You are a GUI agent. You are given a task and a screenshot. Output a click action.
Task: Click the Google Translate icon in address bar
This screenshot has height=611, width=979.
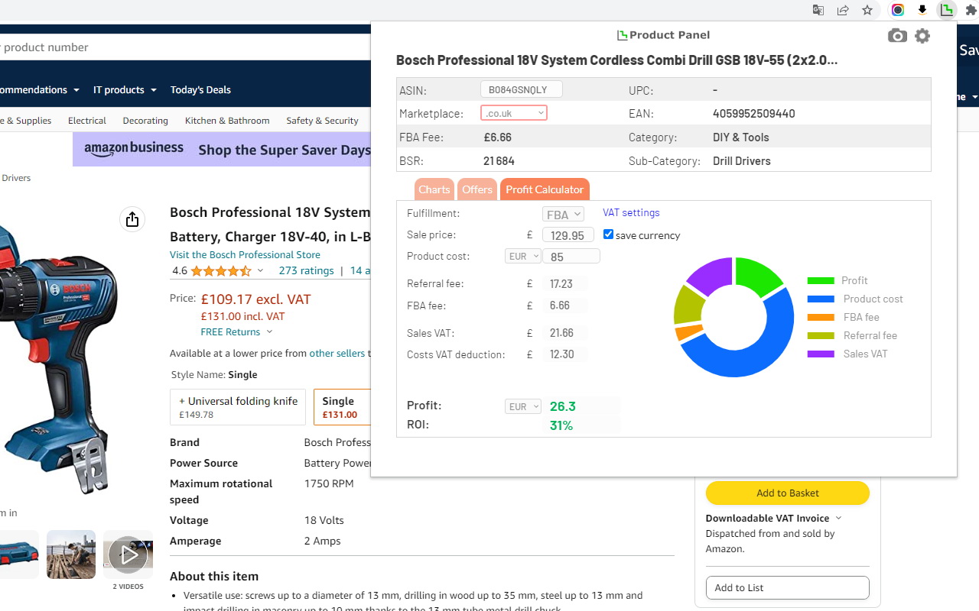tap(818, 10)
